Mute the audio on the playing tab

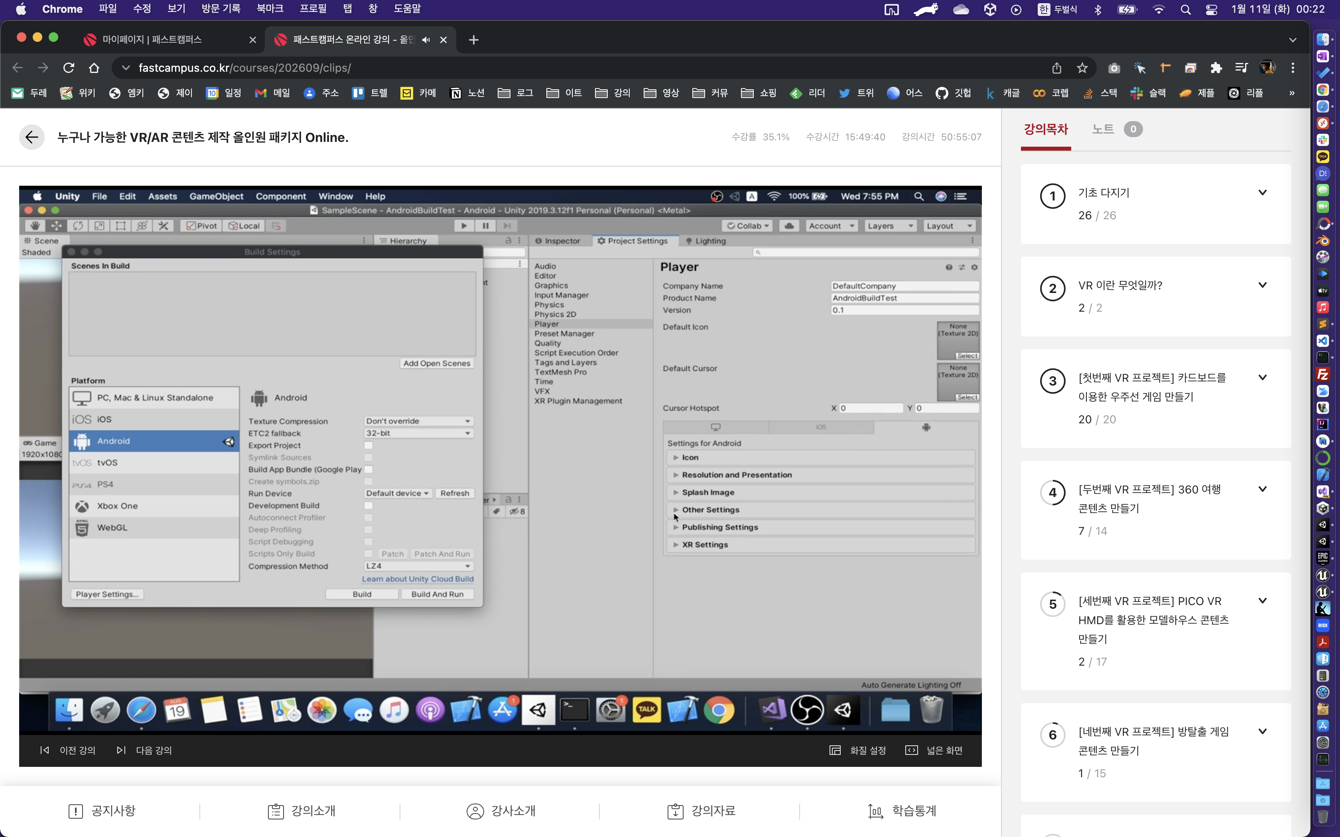pyautogui.click(x=425, y=39)
